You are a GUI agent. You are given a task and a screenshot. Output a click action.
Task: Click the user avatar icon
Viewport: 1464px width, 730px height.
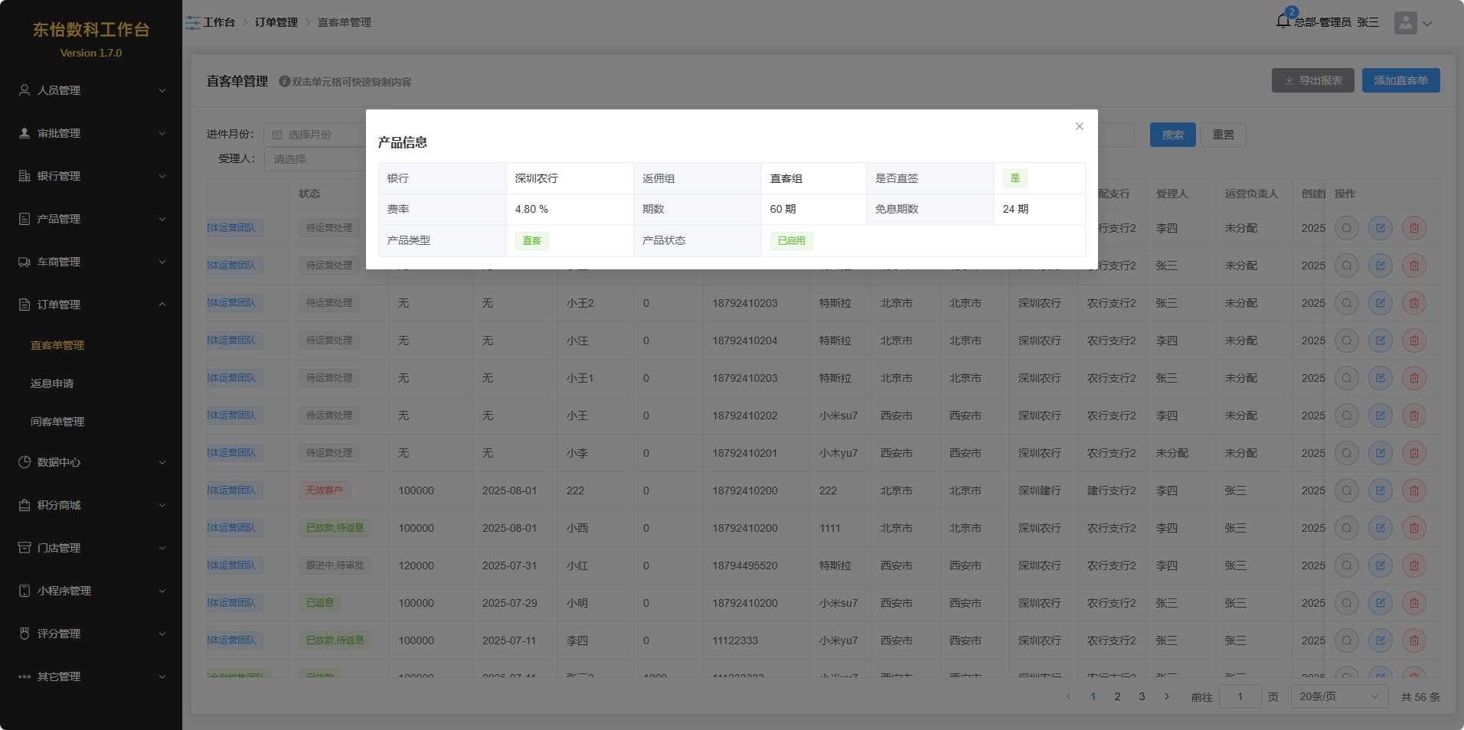[1405, 23]
